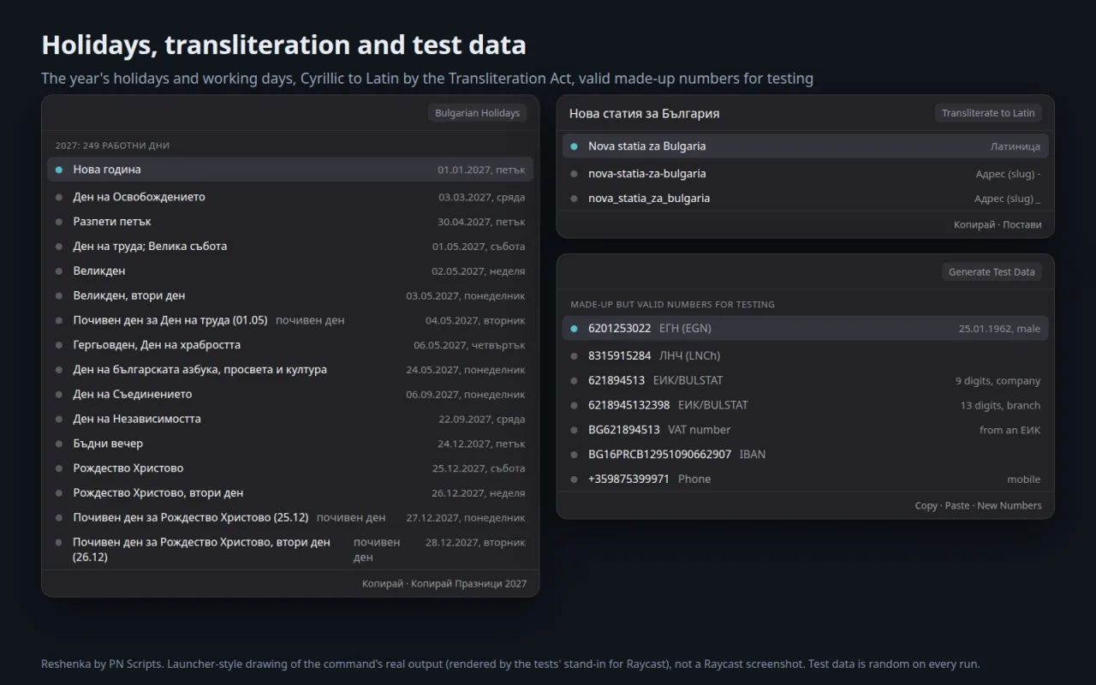
Task: Pick the "Ден на Независимостта" holiday row
Action: [290, 420]
